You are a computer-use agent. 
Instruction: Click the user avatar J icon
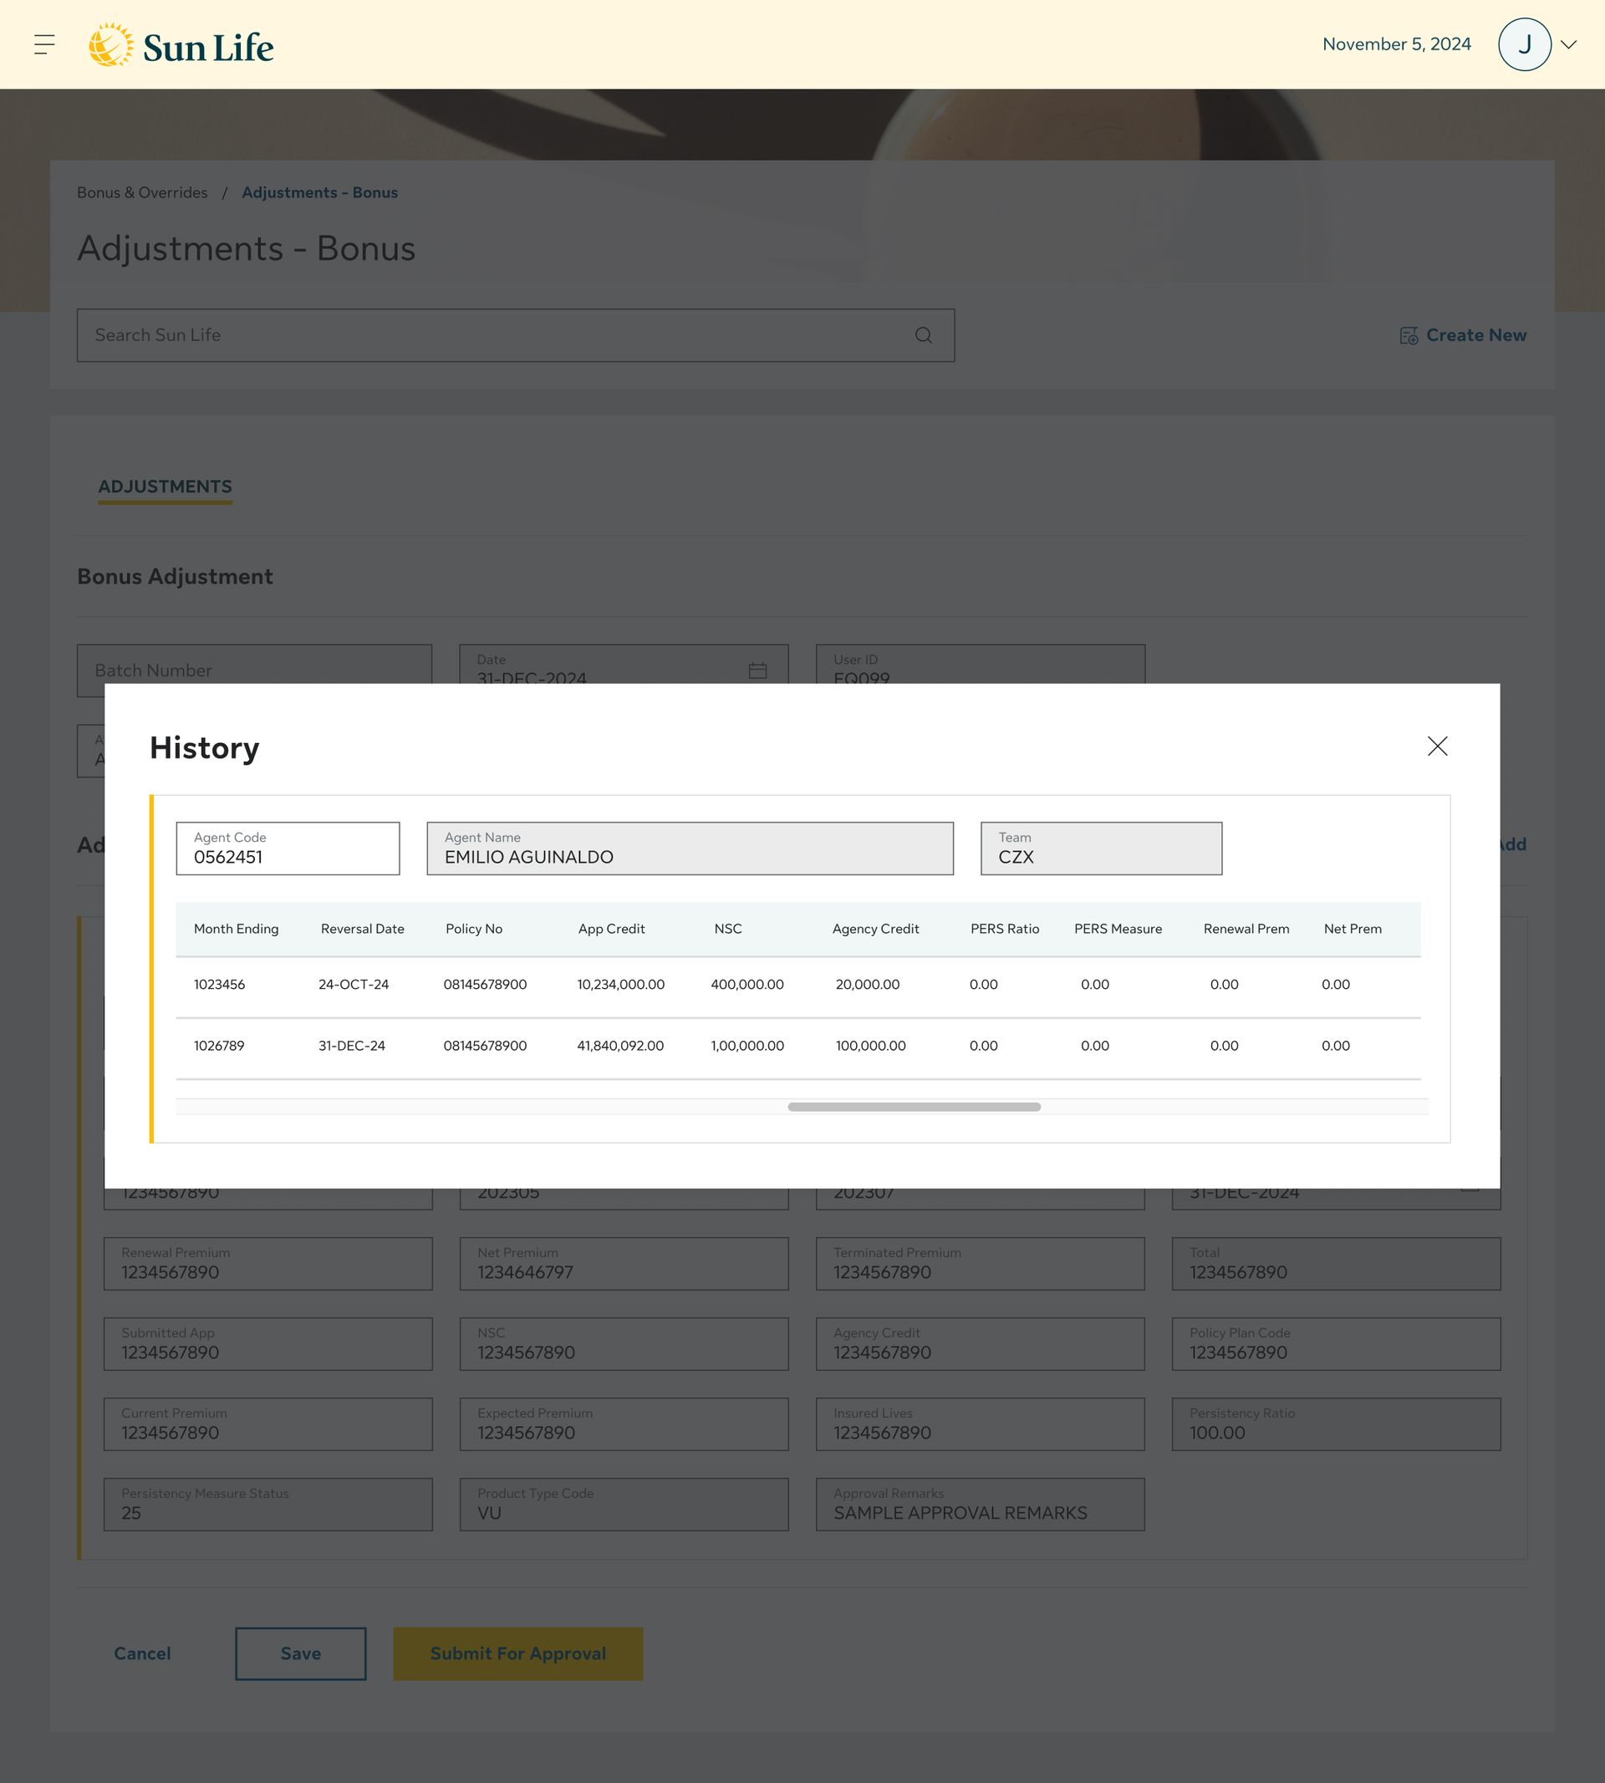point(1524,44)
